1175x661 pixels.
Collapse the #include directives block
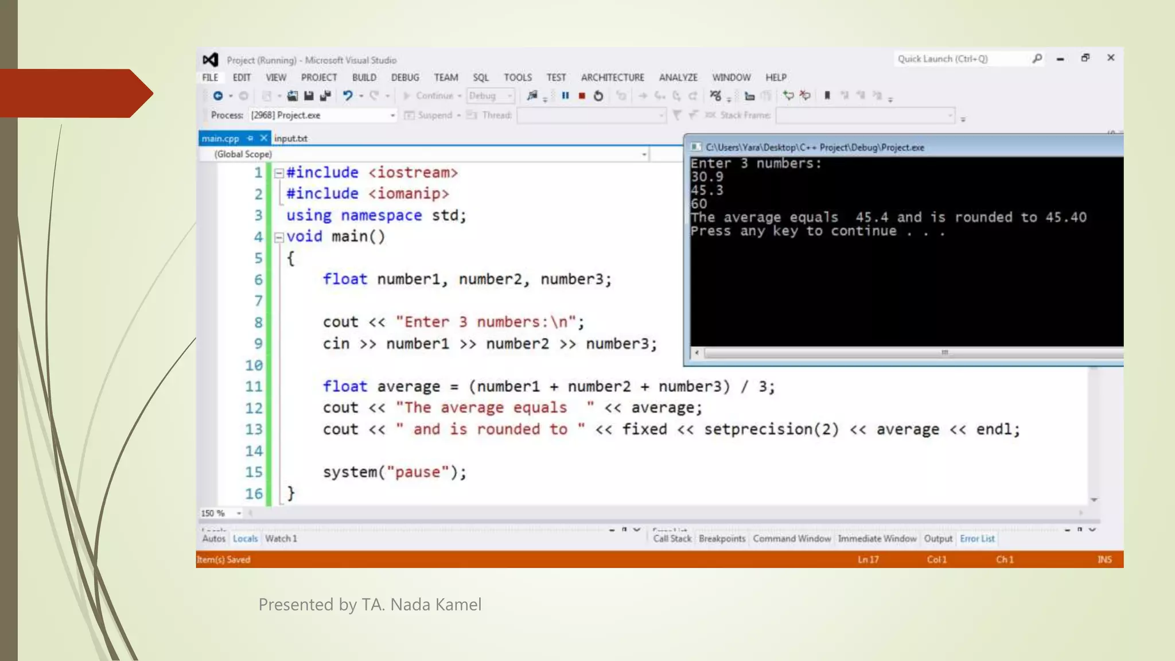[x=279, y=173]
